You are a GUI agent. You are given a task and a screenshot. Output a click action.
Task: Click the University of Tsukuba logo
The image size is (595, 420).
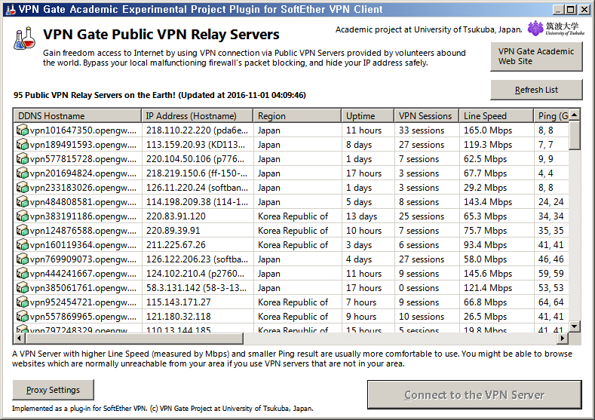556,29
